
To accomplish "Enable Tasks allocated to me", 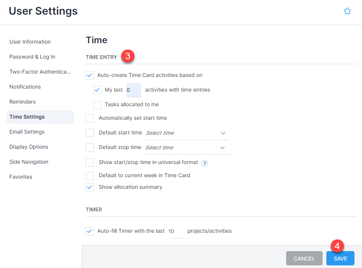I will pyautogui.click(x=97, y=105).
